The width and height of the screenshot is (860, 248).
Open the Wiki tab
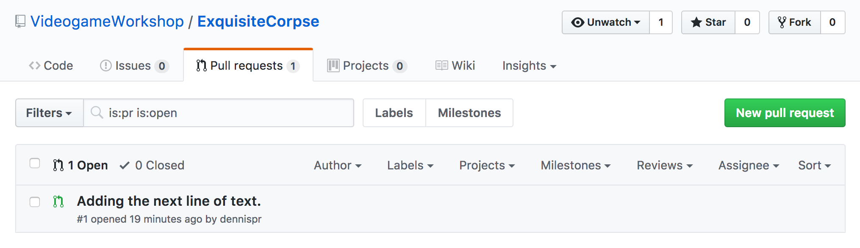(455, 66)
